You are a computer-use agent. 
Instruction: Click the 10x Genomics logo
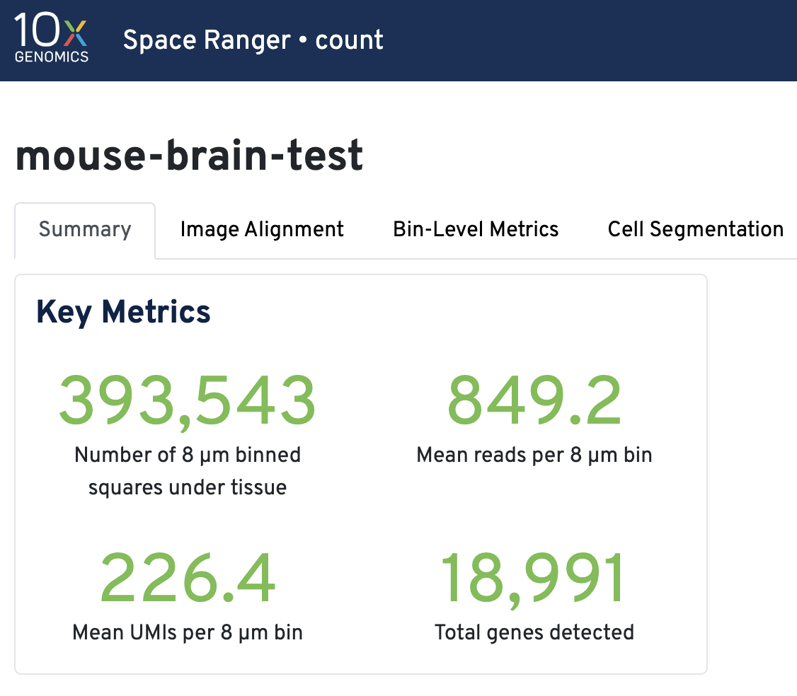point(51,39)
